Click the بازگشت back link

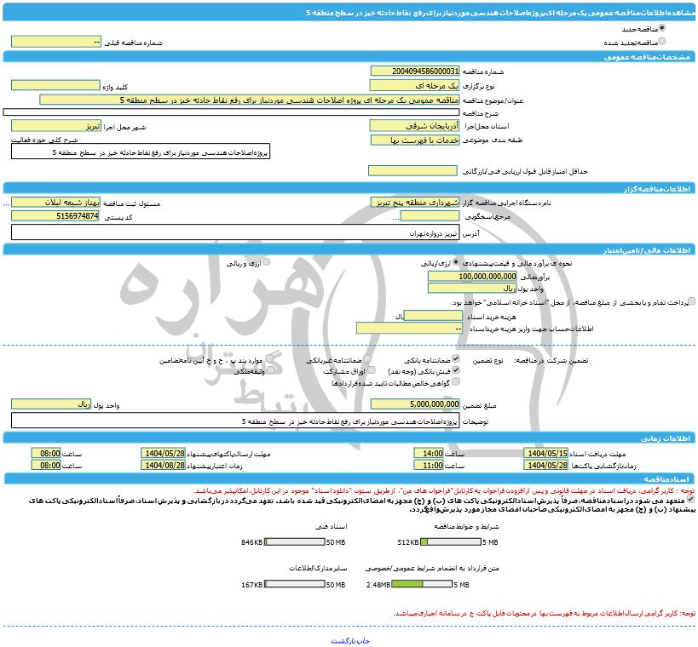pos(343,641)
